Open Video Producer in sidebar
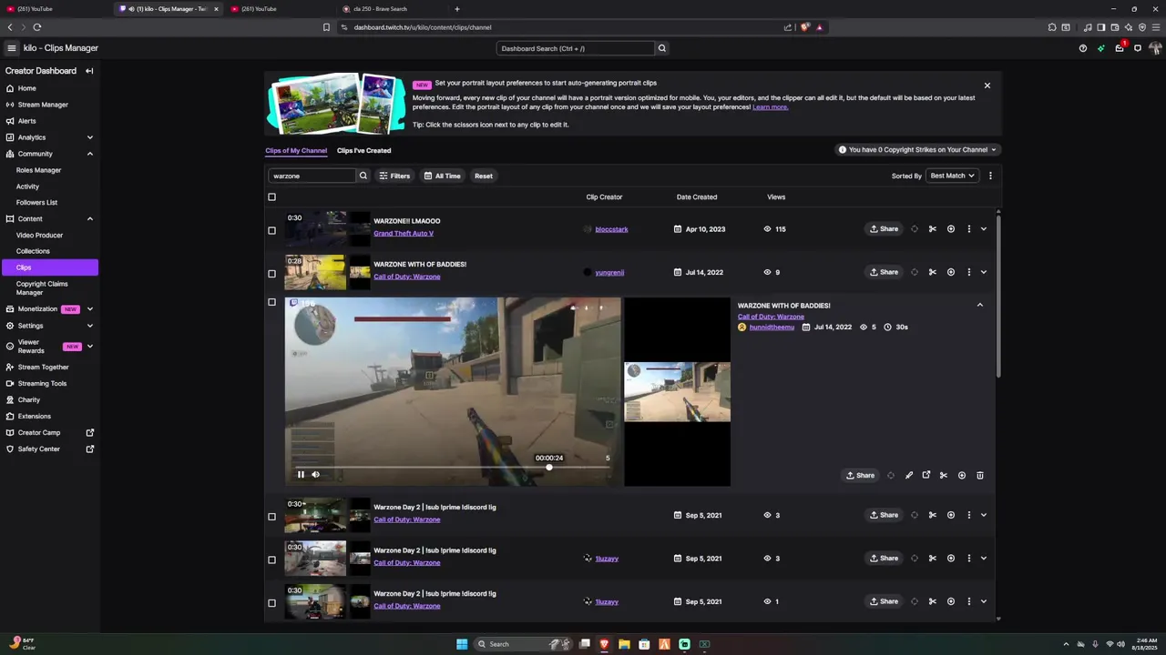The image size is (1166, 655). coord(39,235)
